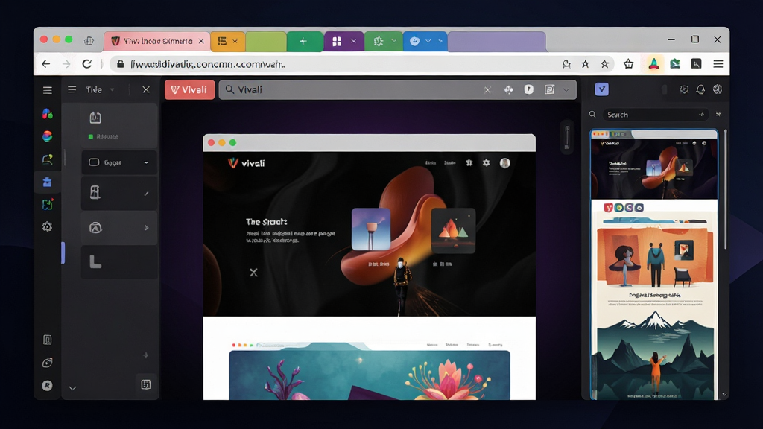
Task: Open the left sidebar hamburger menu
Action: click(x=47, y=90)
